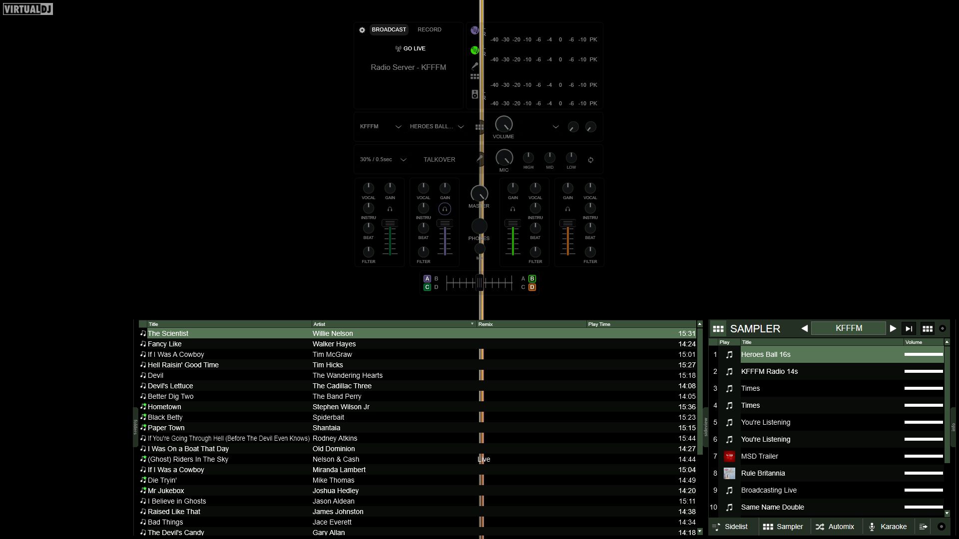Click the round dot icon in bottom tab bar

[x=942, y=527]
